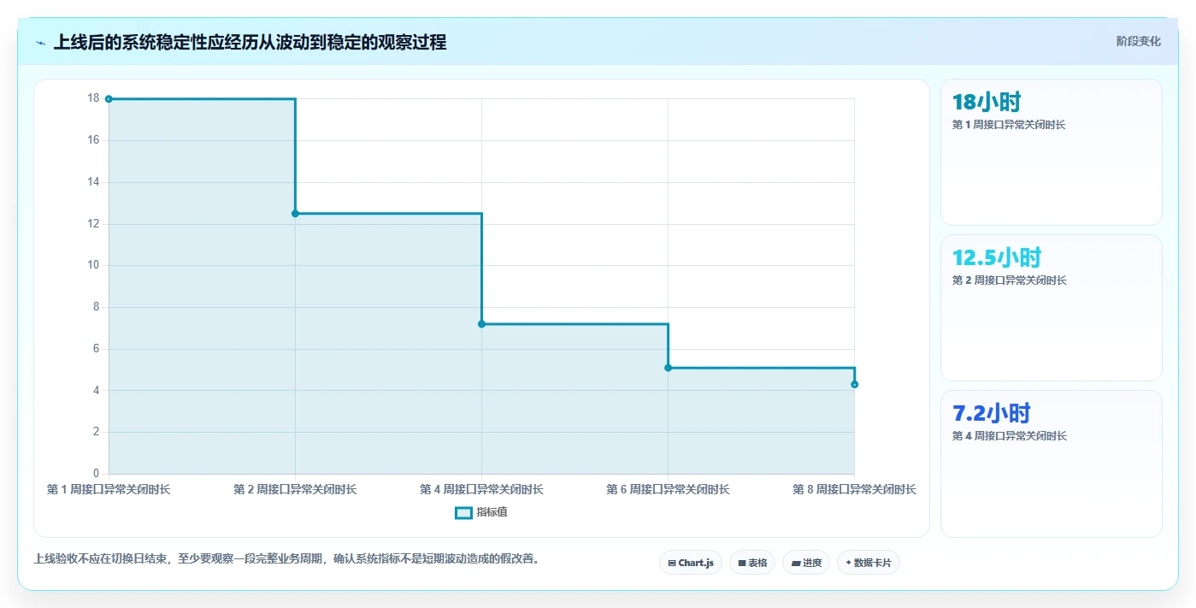Click axis label 第 4 周接口异常关闭时长

click(481, 489)
